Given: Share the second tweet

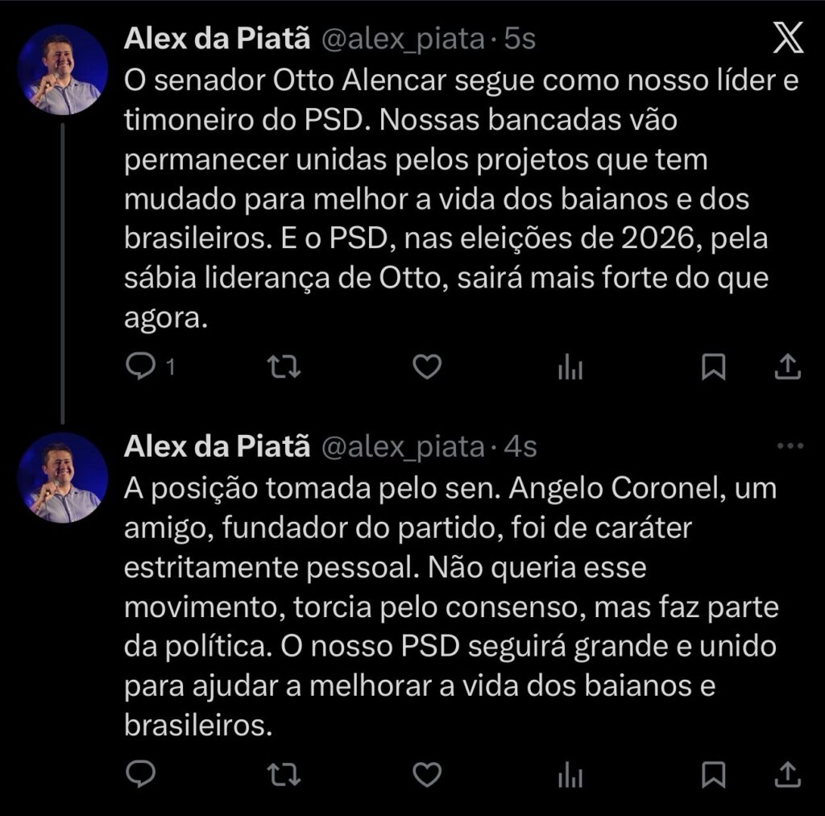Looking at the screenshot, I should 786,774.
